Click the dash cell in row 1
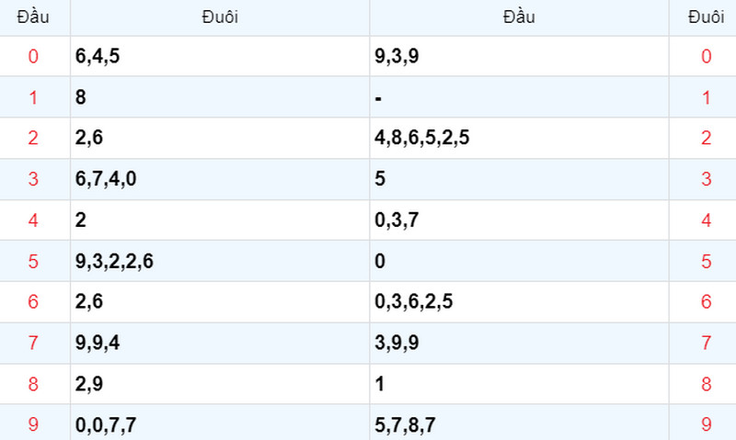Screen dimensions: 736x440 (x=519, y=97)
